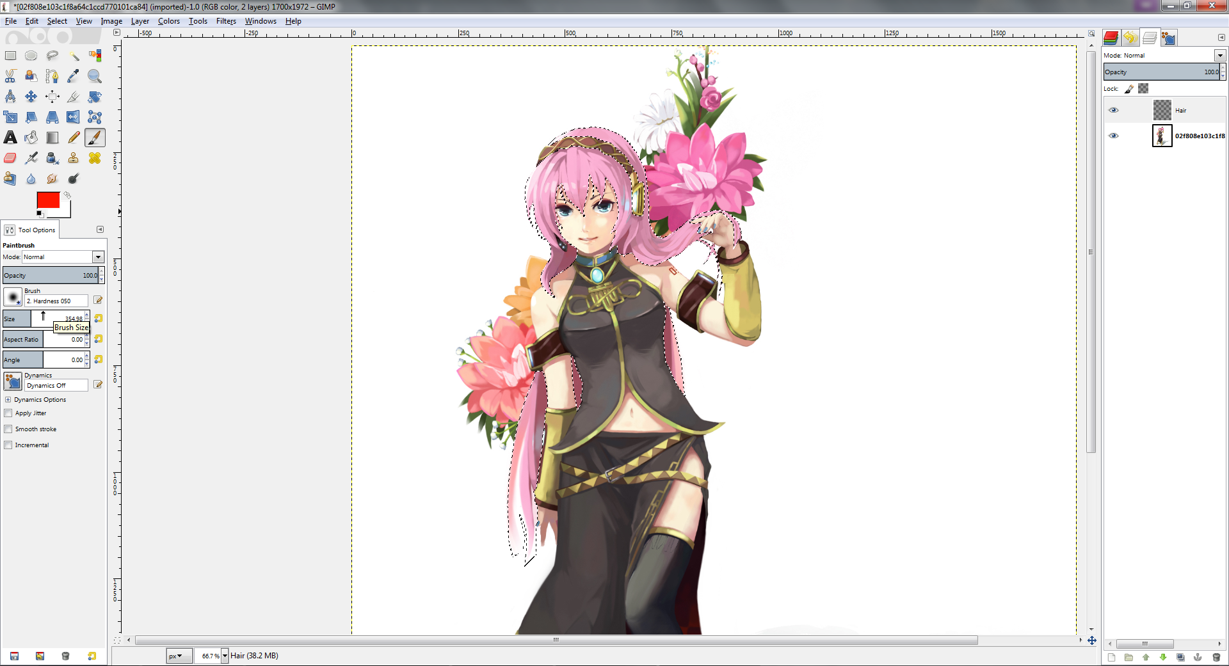Select the Heal tool
The image size is (1229, 666).
[x=95, y=158]
